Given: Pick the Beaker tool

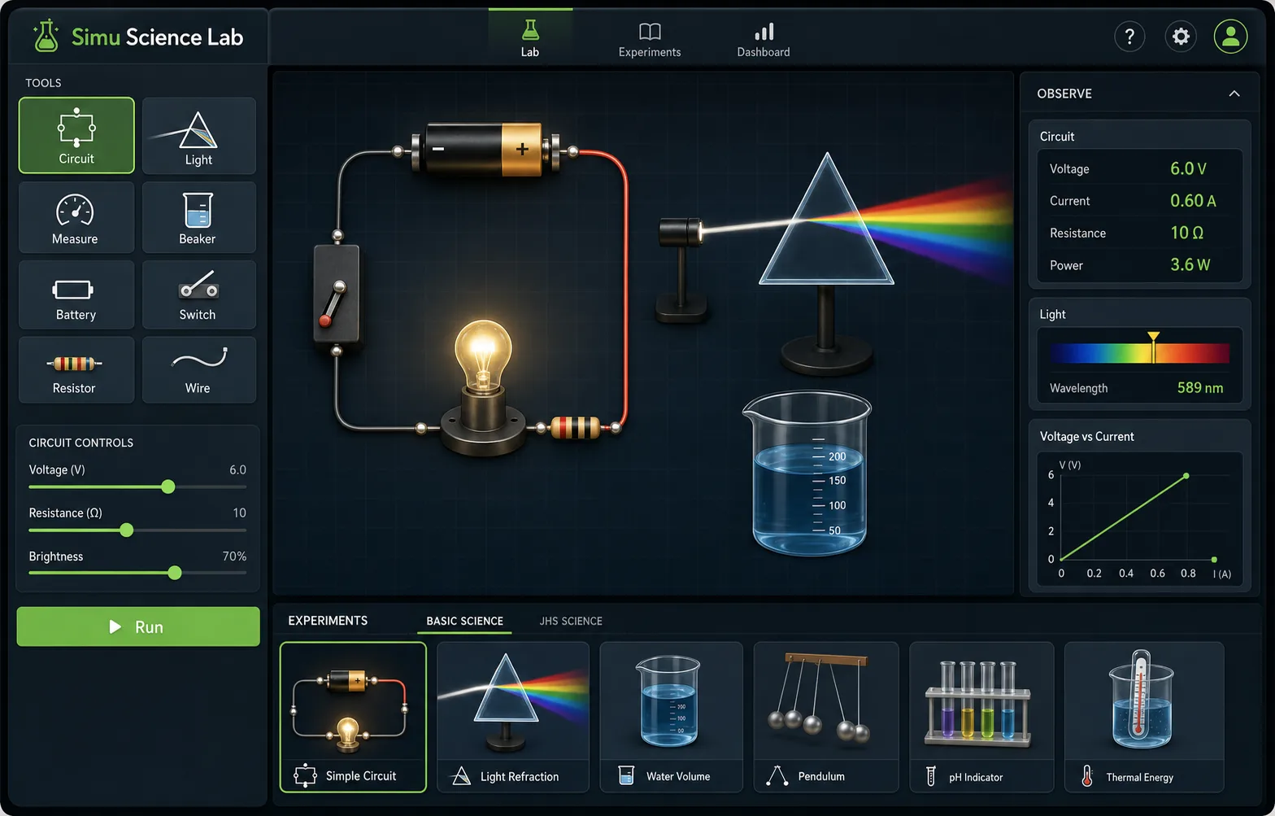Looking at the screenshot, I should pos(199,217).
